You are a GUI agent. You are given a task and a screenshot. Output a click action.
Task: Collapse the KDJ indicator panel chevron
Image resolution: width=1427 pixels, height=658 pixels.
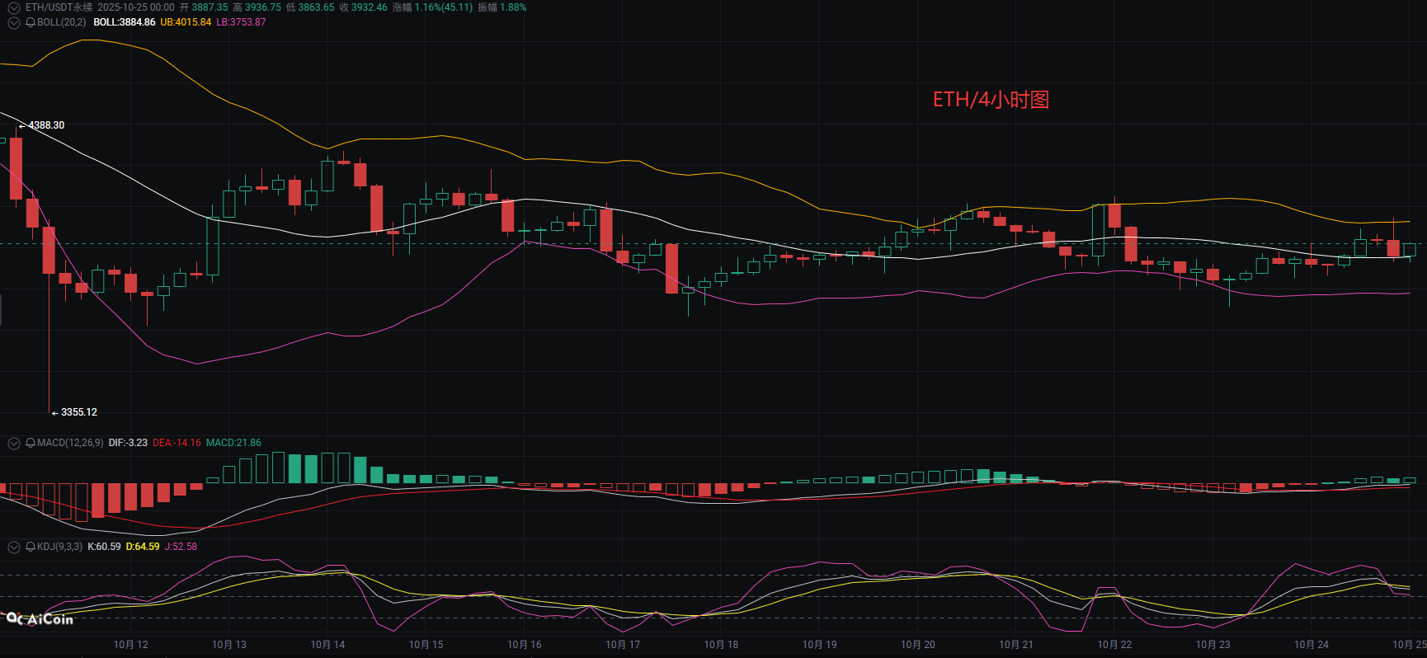point(13,547)
